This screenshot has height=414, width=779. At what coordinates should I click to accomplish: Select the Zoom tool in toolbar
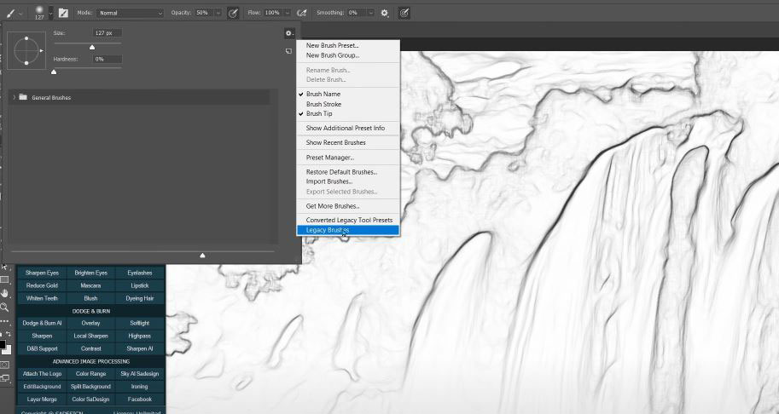pyautogui.click(x=5, y=307)
